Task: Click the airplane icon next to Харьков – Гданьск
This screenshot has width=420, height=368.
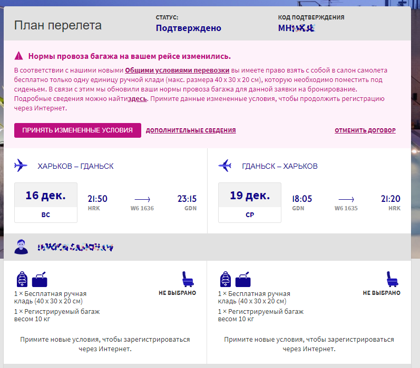Action: (x=21, y=166)
